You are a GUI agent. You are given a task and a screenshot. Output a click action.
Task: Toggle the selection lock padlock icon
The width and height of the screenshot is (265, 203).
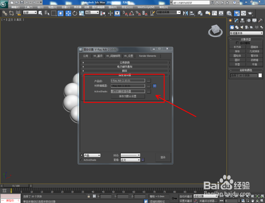click(89, 196)
